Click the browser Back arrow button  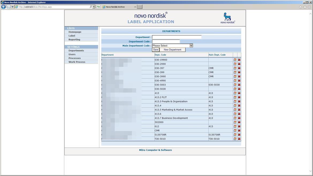point(3,7)
